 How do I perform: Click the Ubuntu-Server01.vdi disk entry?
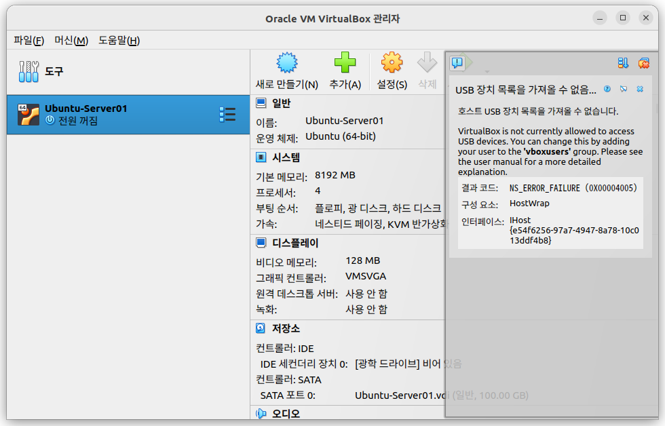pos(442,395)
